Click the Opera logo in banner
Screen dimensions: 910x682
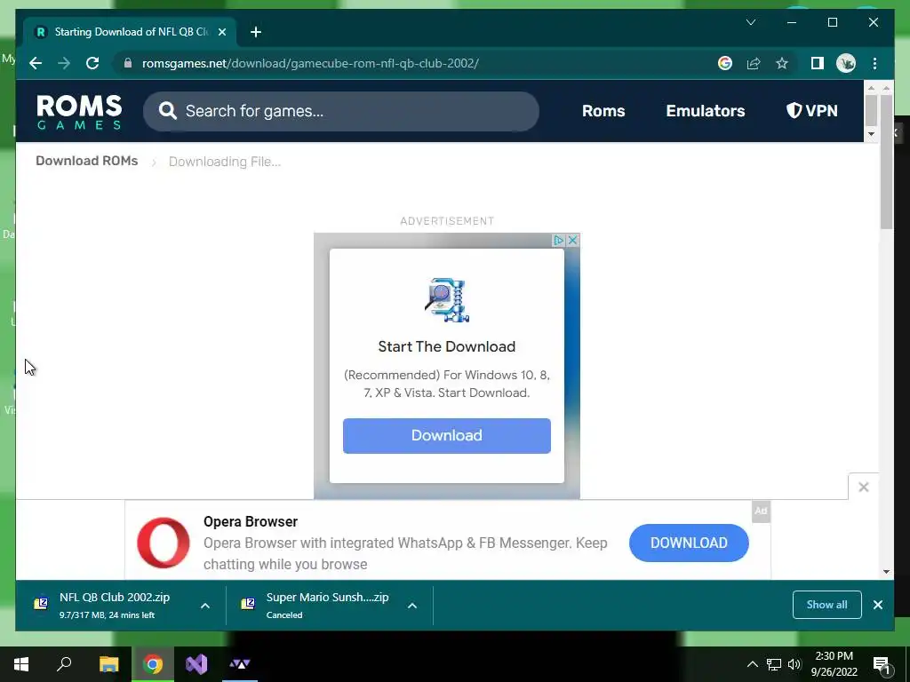click(x=164, y=543)
